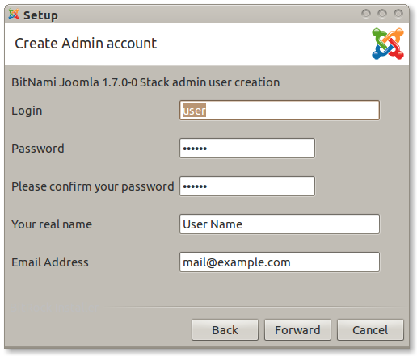The width and height of the screenshot is (417, 356).
Task: Click the 'Setup' window title text
Action: click(40, 15)
